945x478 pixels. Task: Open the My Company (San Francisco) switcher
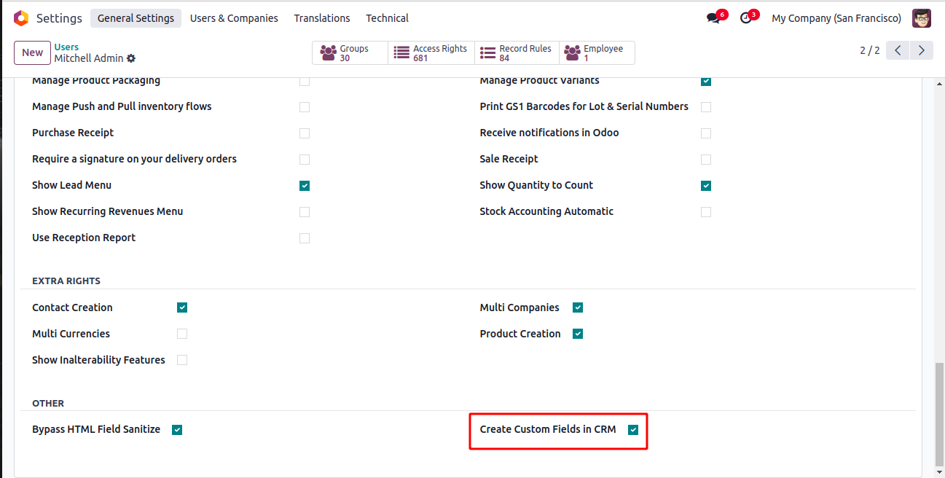point(836,18)
